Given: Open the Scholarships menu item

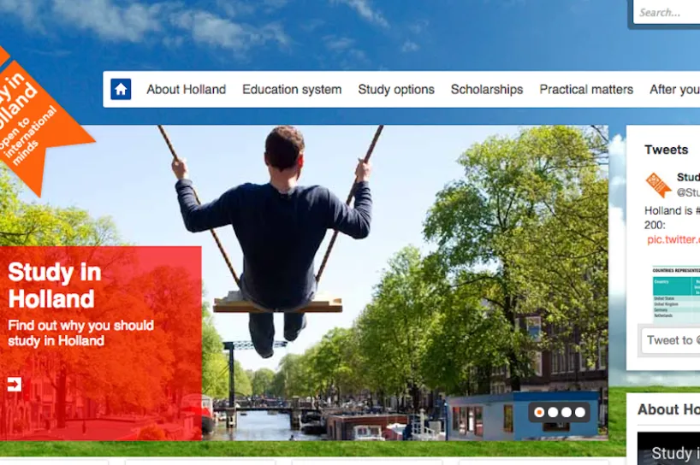Looking at the screenshot, I should 487,90.
